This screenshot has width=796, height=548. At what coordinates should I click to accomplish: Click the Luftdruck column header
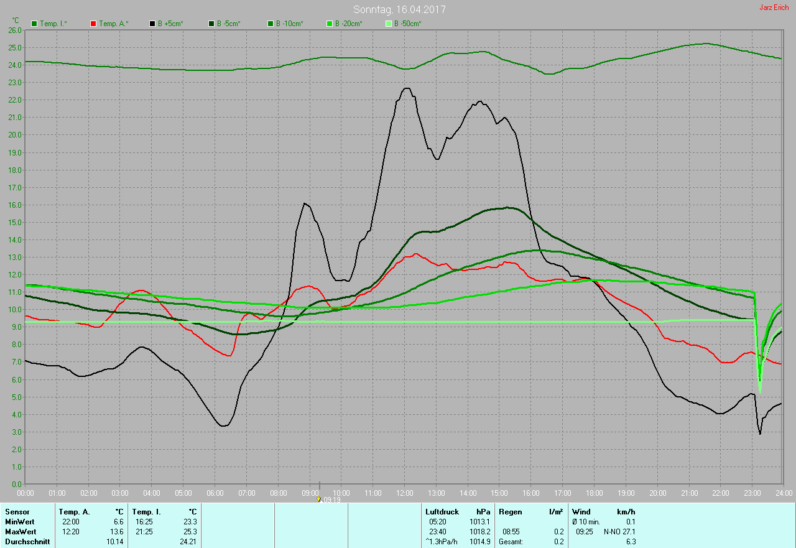[x=442, y=512]
